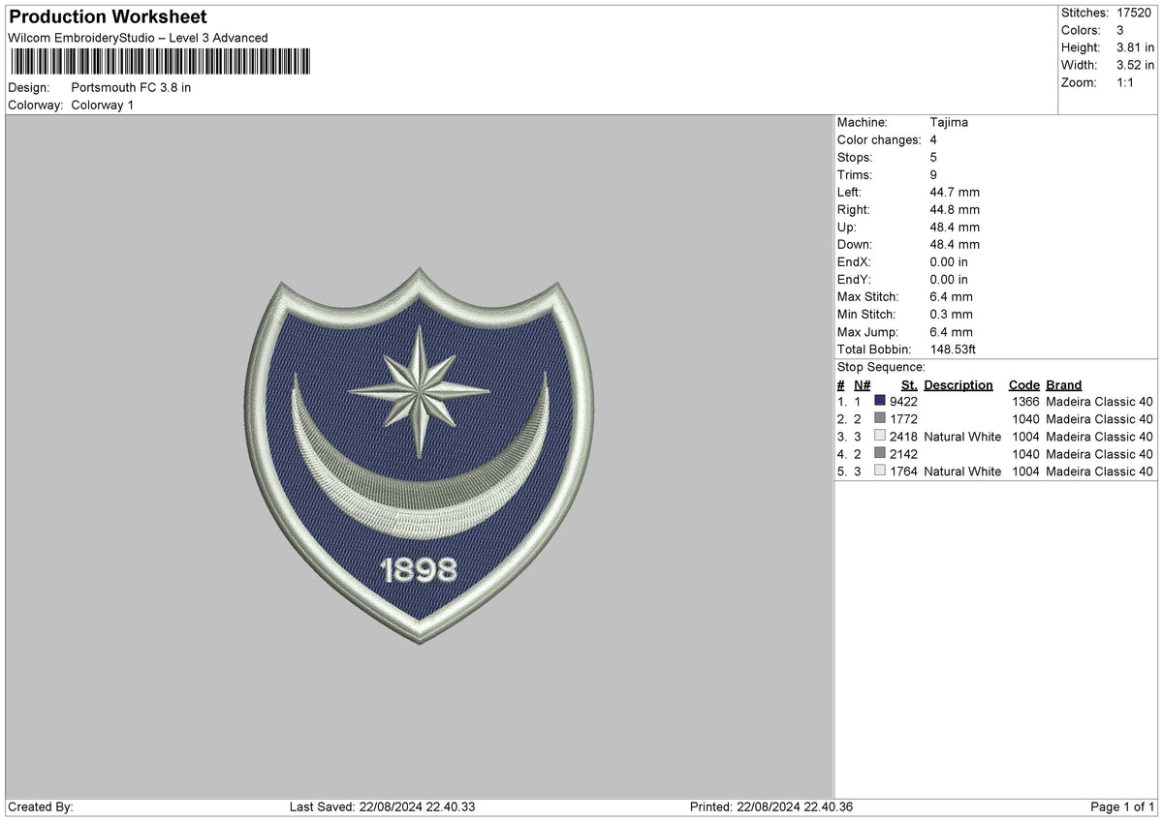Click the Color changes value 4

(x=933, y=139)
